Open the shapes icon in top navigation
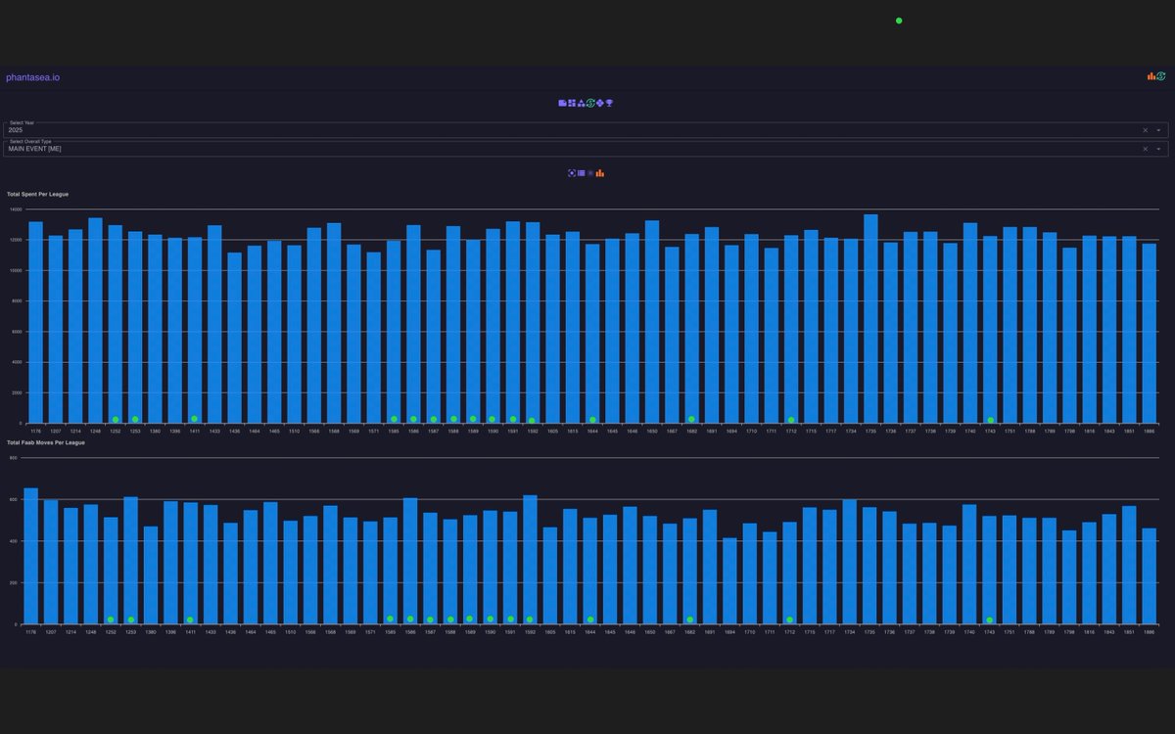 (x=582, y=103)
